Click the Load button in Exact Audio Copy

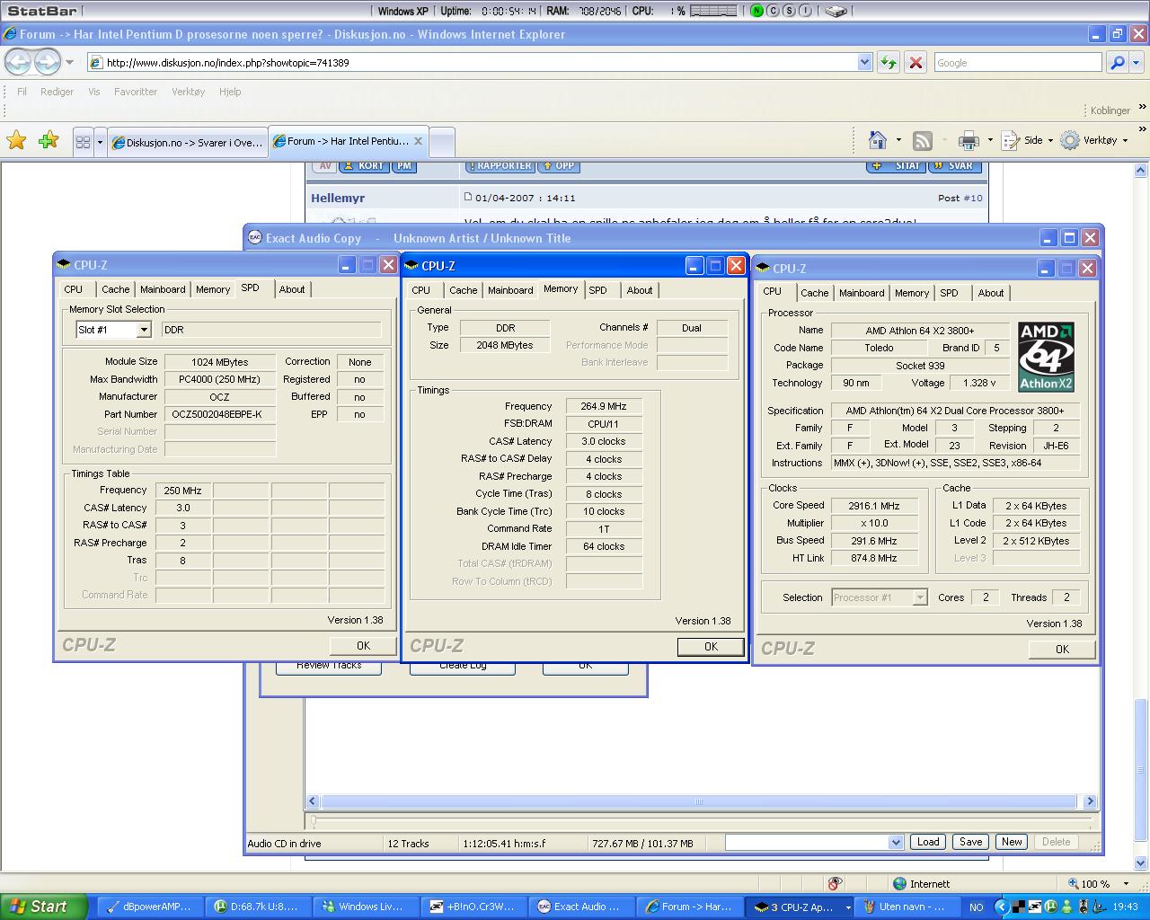[928, 842]
